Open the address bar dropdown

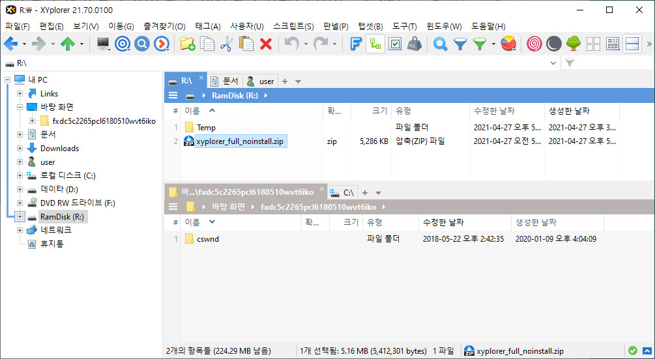(x=553, y=63)
